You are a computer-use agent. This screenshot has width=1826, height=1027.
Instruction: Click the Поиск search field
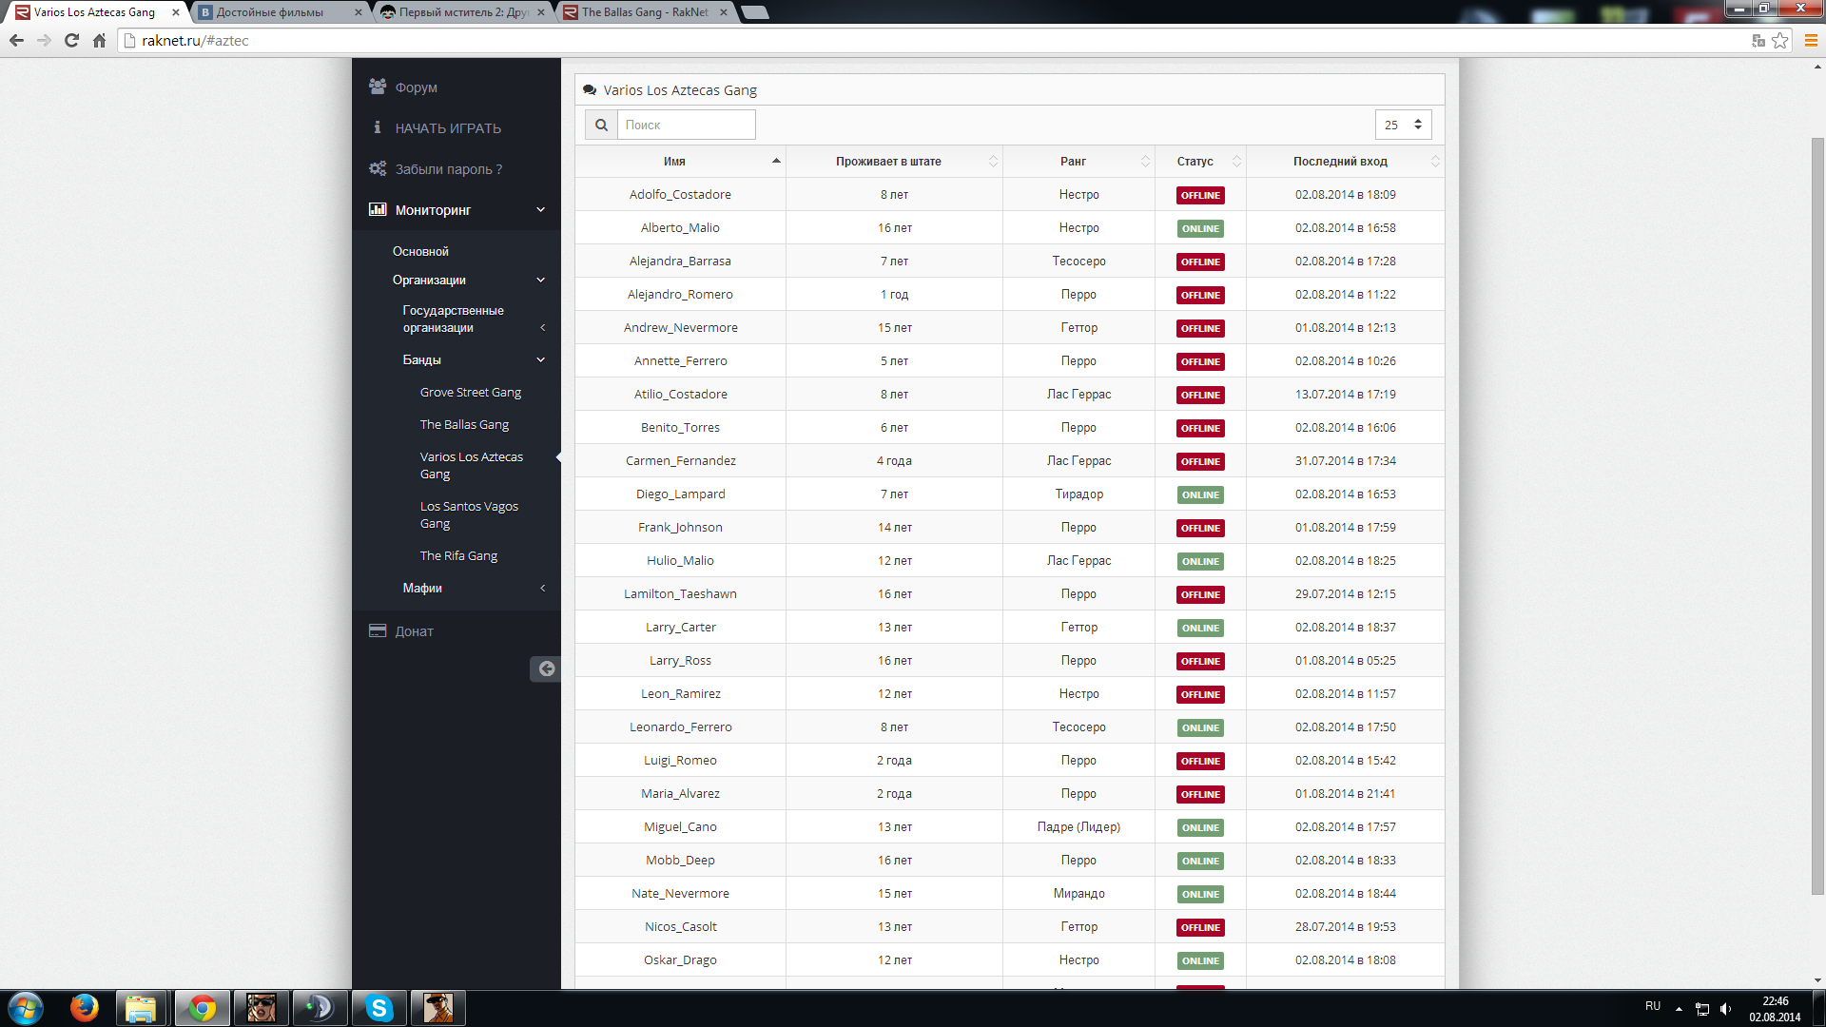pos(686,125)
